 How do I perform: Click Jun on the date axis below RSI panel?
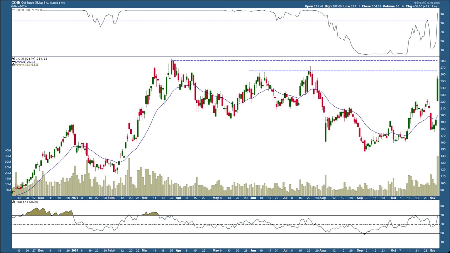253,250
